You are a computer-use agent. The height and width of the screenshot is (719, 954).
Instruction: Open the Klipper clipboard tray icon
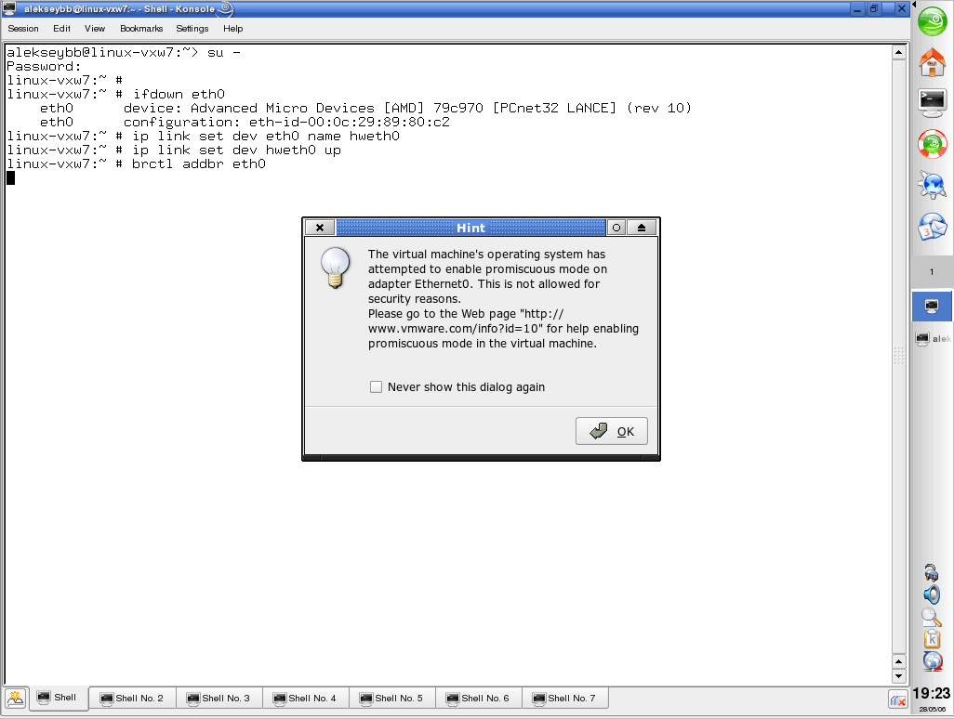[932, 639]
